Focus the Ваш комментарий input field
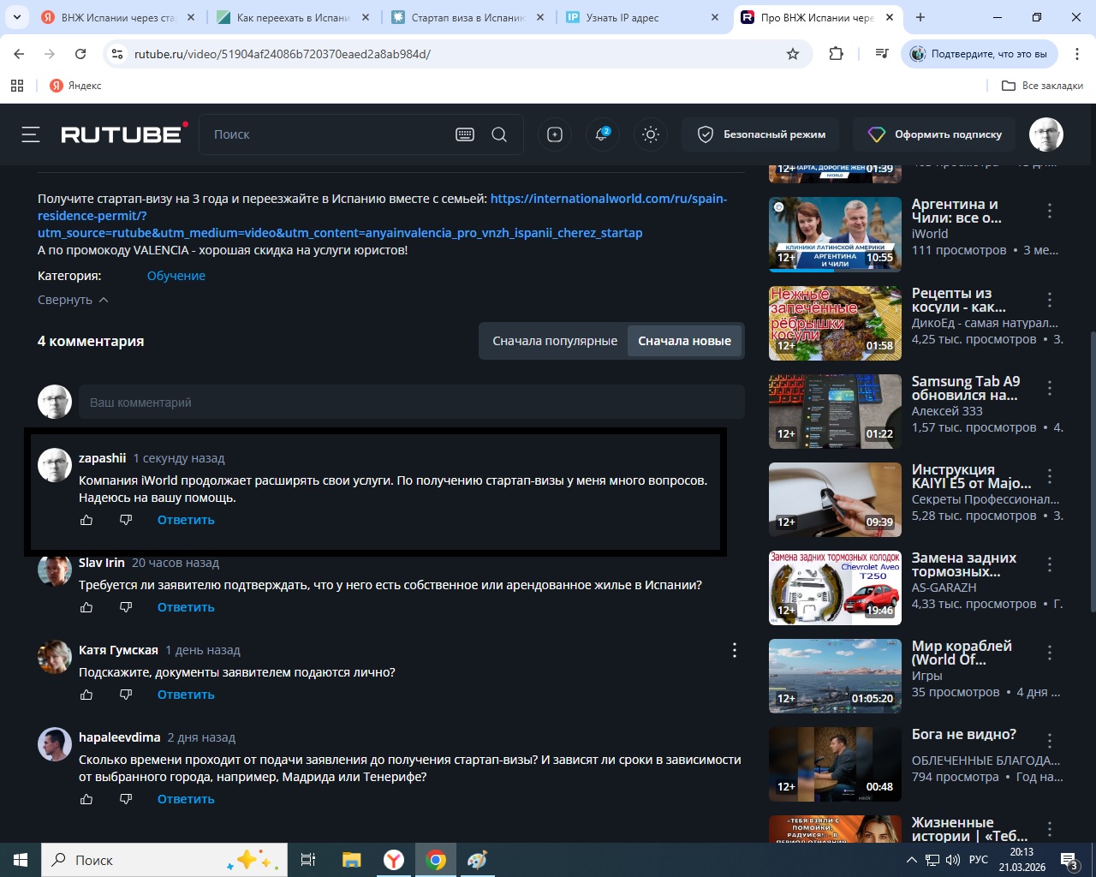 click(x=412, y=402)
